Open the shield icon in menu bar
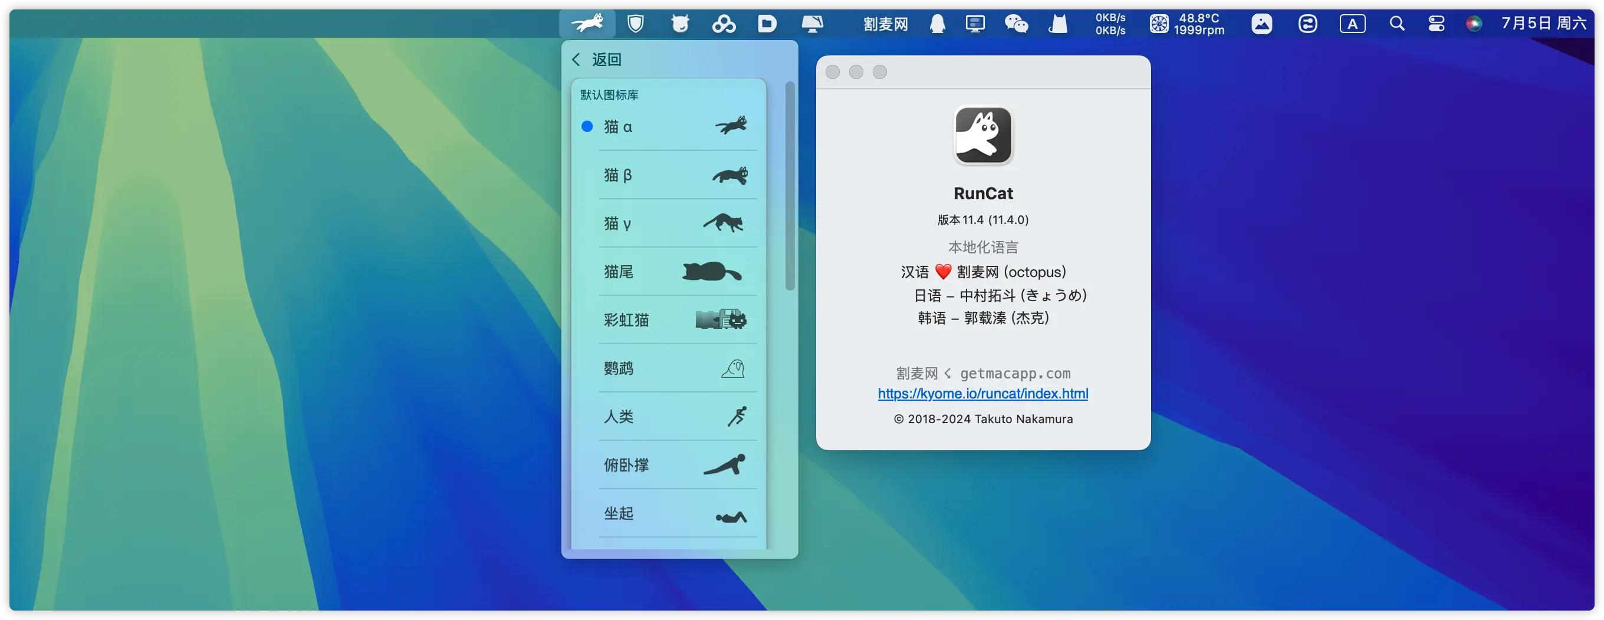Screen dimensions: 1604x620 point(635,24)
